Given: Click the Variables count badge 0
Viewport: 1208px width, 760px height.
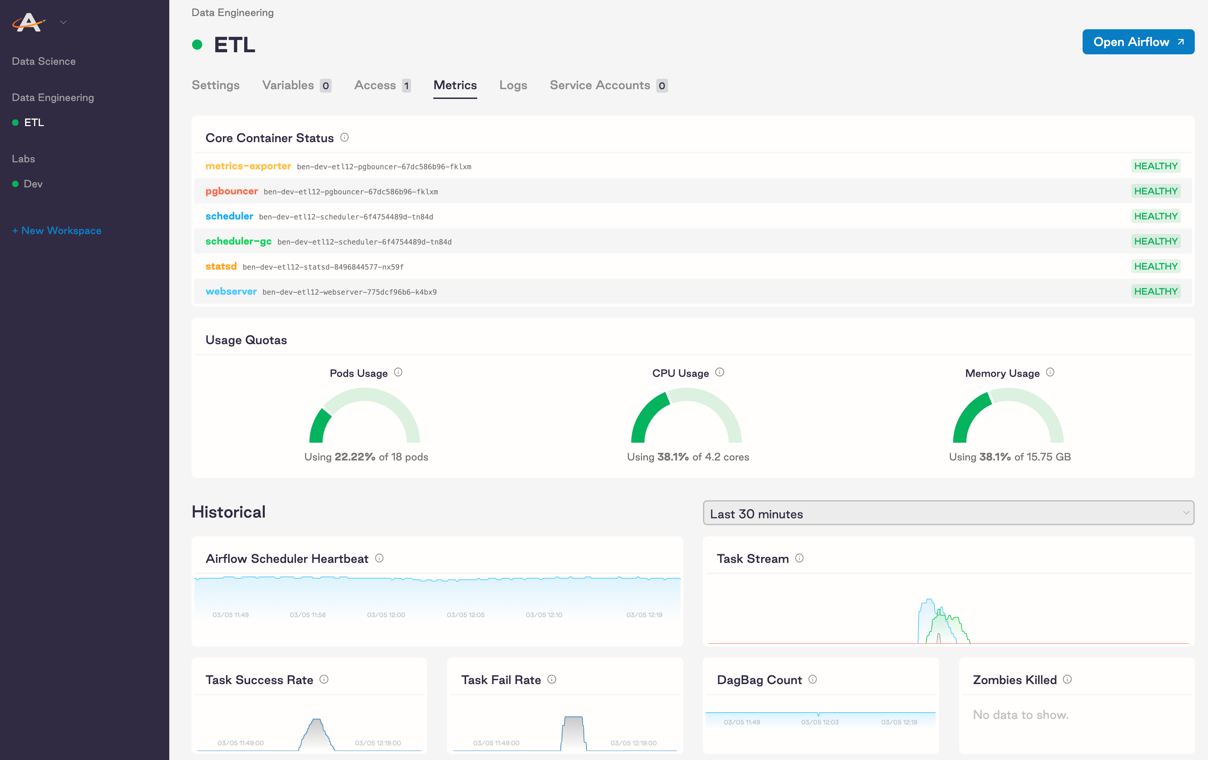Looking at the screenshot, I should 326,86.
